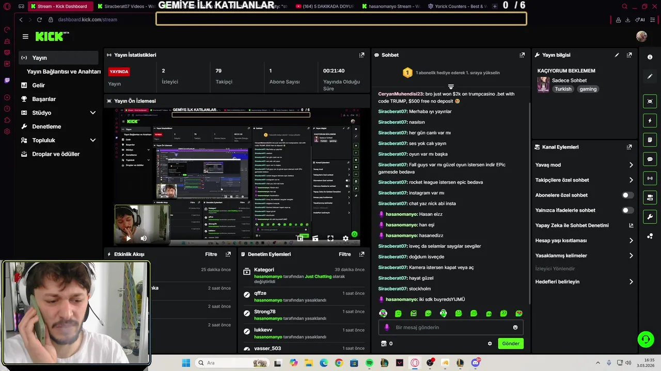
Task: Switch to Siracberat07 Videos browser tab
Action: 127,7
